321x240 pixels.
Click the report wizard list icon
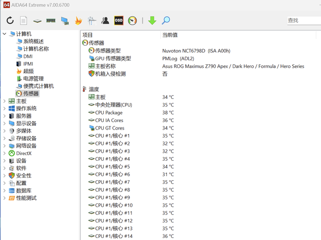92,21
